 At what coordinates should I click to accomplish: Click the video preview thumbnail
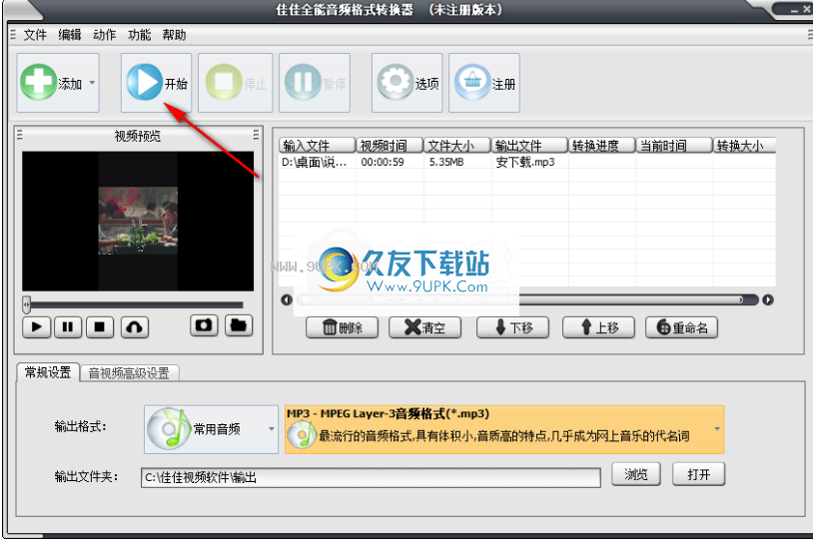138,221
